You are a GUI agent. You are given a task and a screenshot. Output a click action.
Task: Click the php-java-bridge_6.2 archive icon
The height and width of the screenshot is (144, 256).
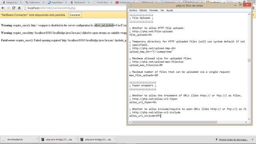coord(82,140)
